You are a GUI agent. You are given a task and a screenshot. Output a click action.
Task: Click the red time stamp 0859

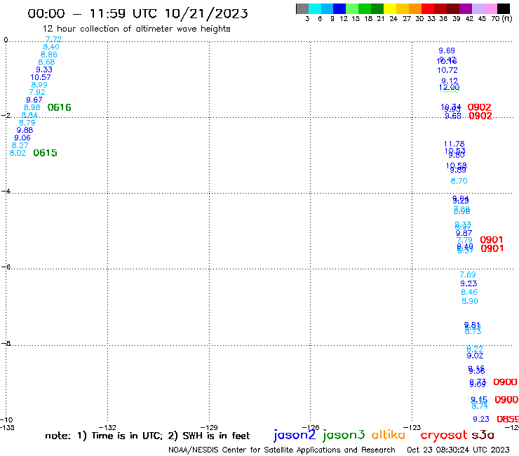pos(508,420)
